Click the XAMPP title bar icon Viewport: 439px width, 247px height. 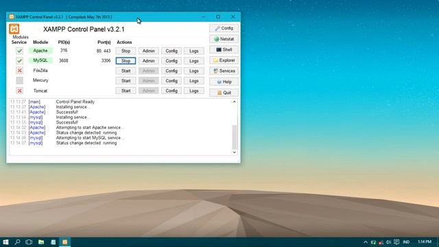click(12, 16)
